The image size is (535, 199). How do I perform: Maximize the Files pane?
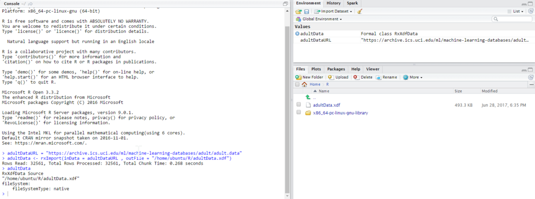click(x=531, y=69)
